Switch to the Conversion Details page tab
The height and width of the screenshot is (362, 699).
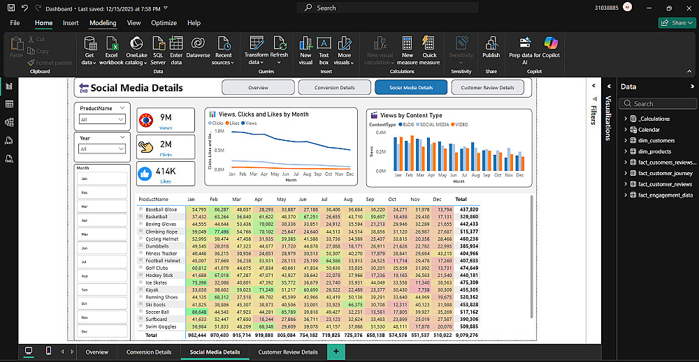(148, 352)
